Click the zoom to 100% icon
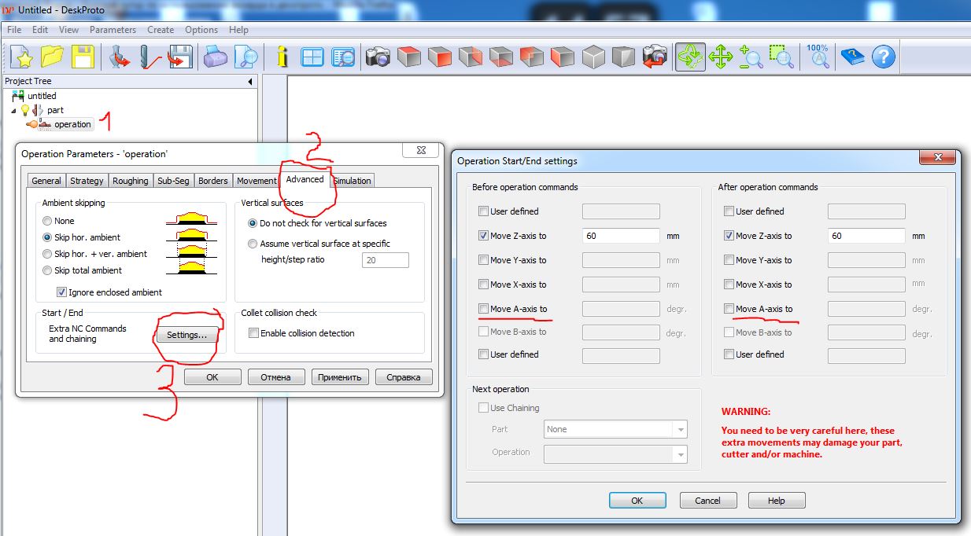This screenshot has height=536, width=971. tap(818, 57)
